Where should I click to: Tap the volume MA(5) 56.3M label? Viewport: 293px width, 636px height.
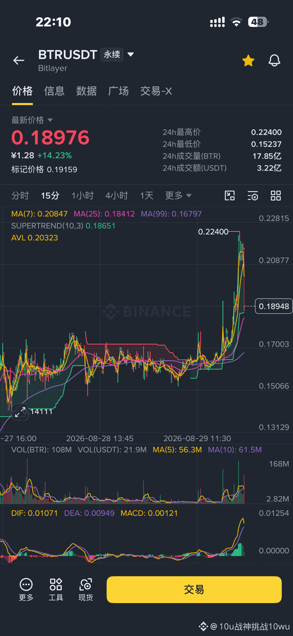pyautogui.click(x=177, y=450)
